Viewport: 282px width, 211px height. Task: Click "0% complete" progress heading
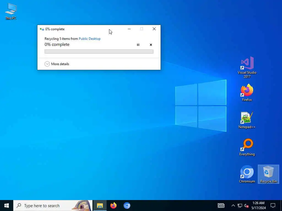(x=57, y=45)
